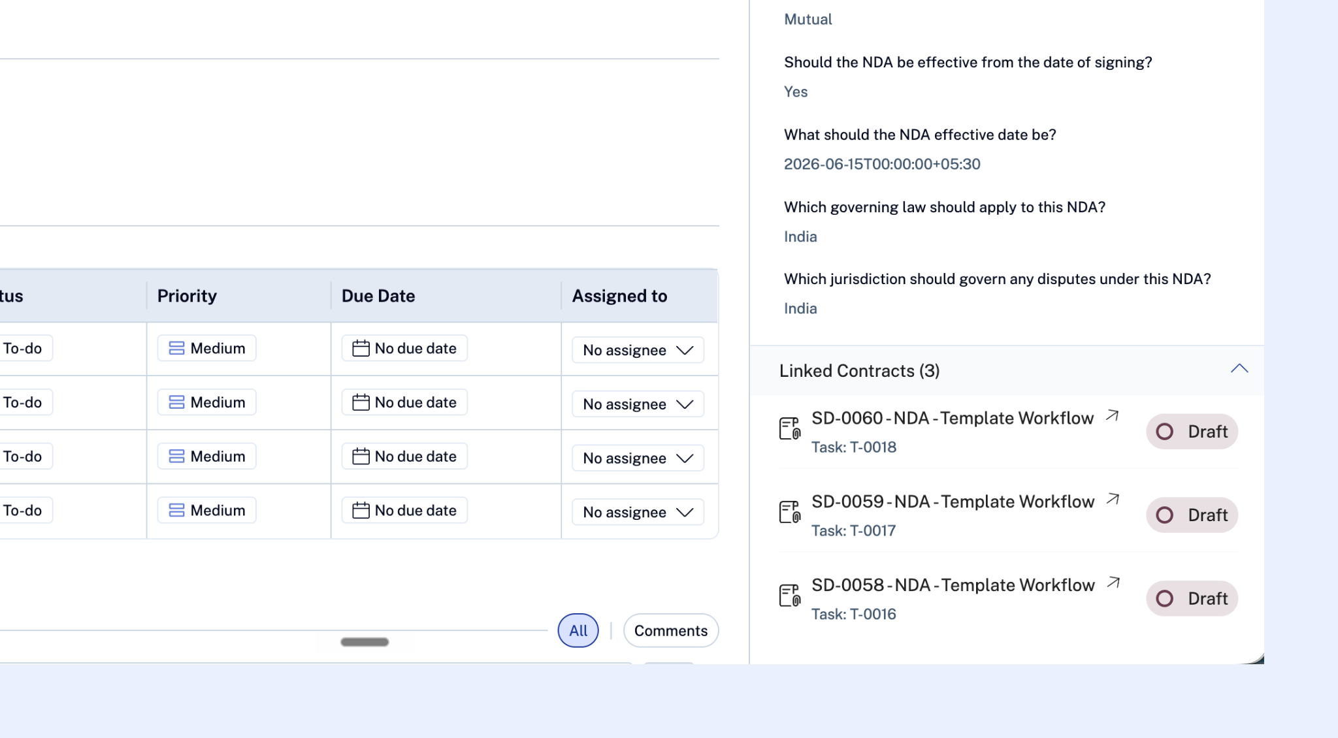Click priority bars icon in third row

176,457
